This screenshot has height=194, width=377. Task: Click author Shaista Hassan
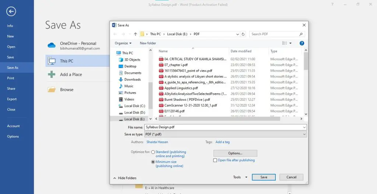point(157,142)
